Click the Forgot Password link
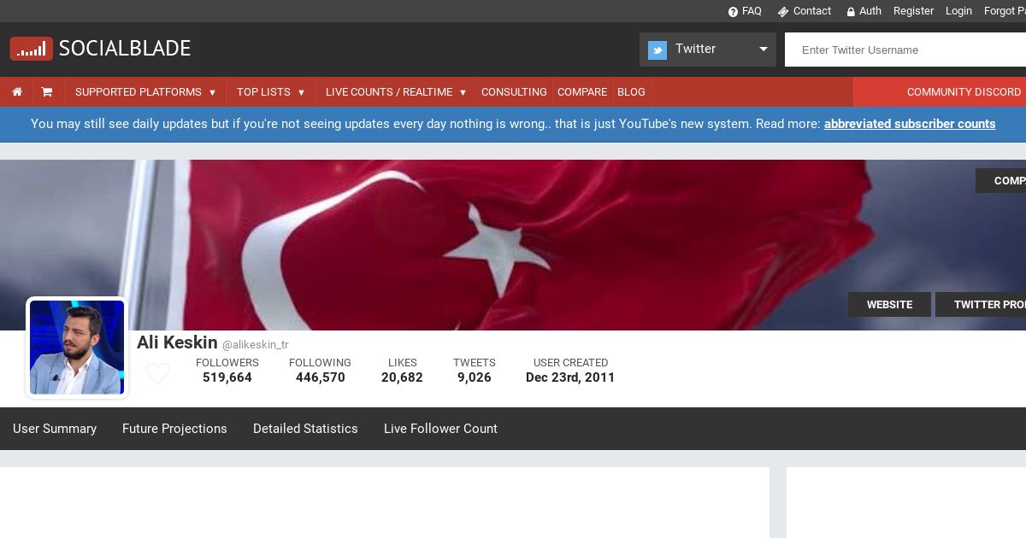The image size is (1026, 538). click(x=1005, y=11)
